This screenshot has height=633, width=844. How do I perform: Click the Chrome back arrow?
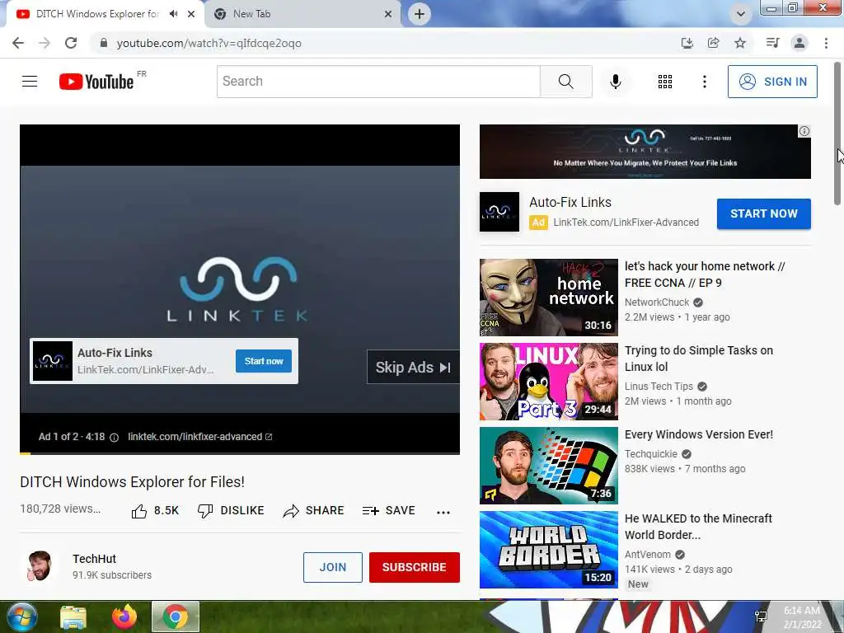[x=18, y=43]
